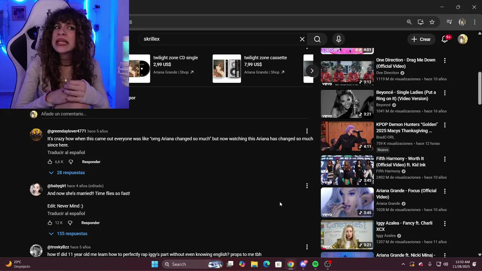Show hidden system tray icons
The height and width of the screenshot is (271, 482).
[x=403, y=264]
